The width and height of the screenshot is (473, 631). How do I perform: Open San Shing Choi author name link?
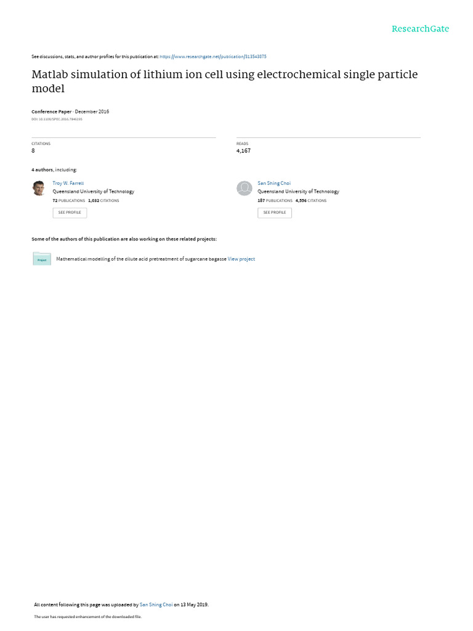[x=274, y=183]
